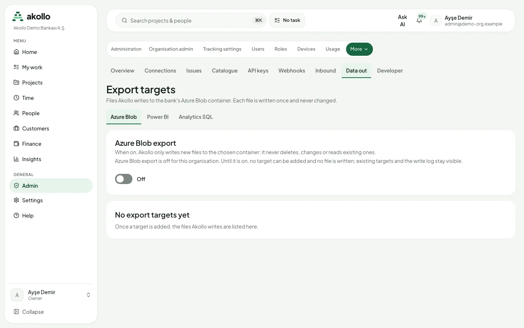Open Organisation admin section
Image resolution: width=524 pixels, height=328 pixels.
click(171, 49)
